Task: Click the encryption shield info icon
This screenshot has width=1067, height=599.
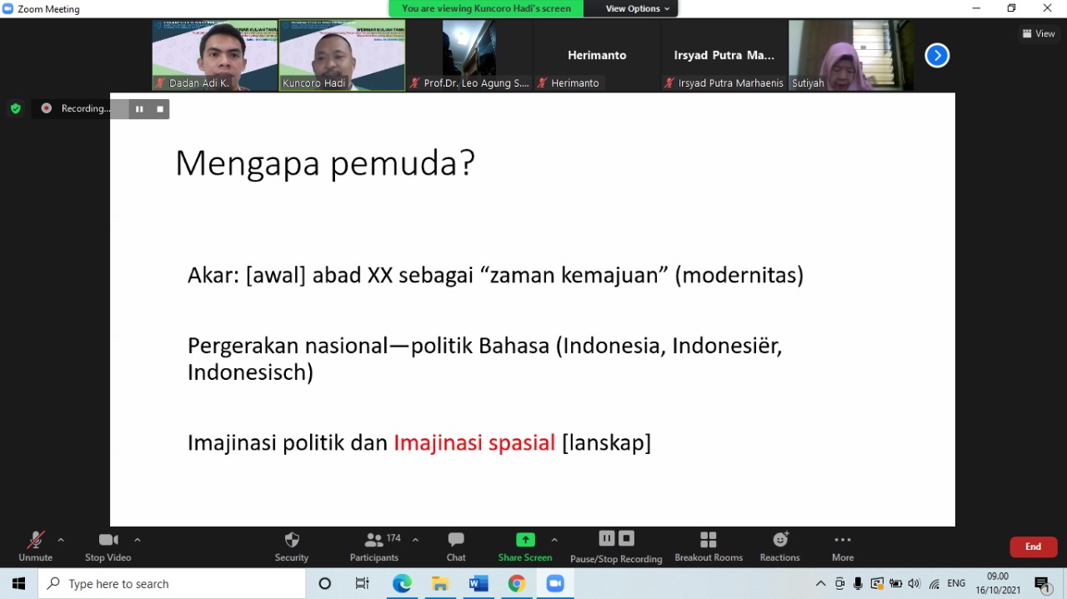Action: [15, 108]
